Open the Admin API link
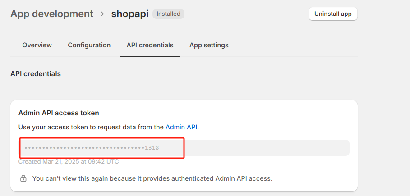Viewport: 410px width, 196px height. 181,127
